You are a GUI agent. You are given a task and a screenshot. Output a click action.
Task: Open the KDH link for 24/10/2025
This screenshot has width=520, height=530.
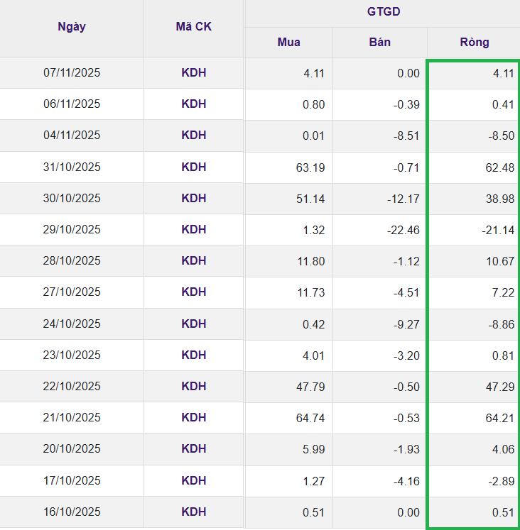tap(193, 324)
